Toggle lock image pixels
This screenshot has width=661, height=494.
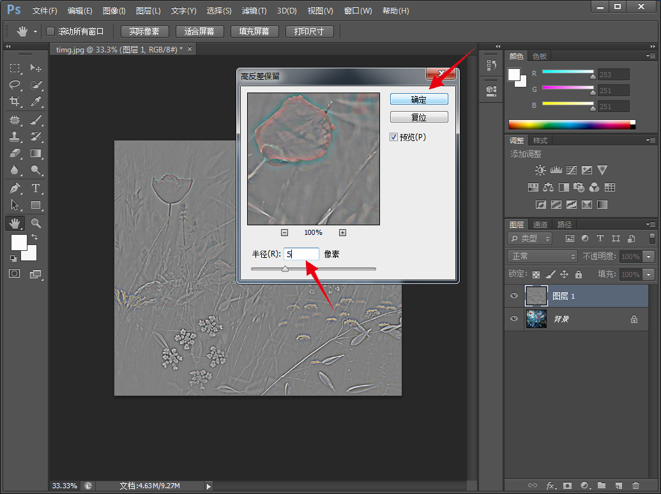550,274
